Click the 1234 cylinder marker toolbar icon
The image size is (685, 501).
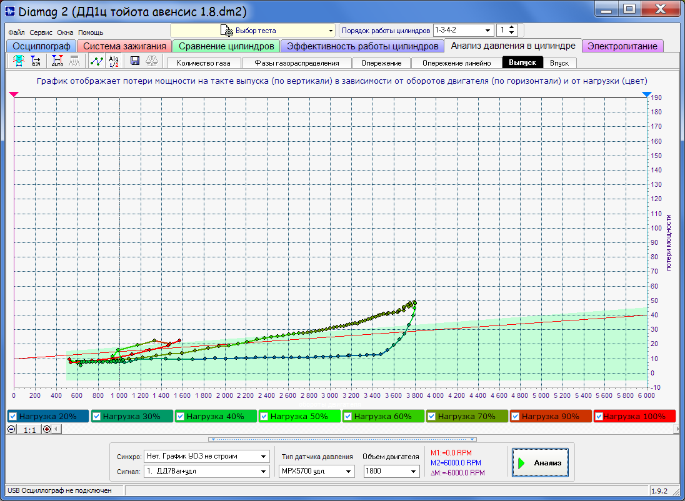point(36,61)
